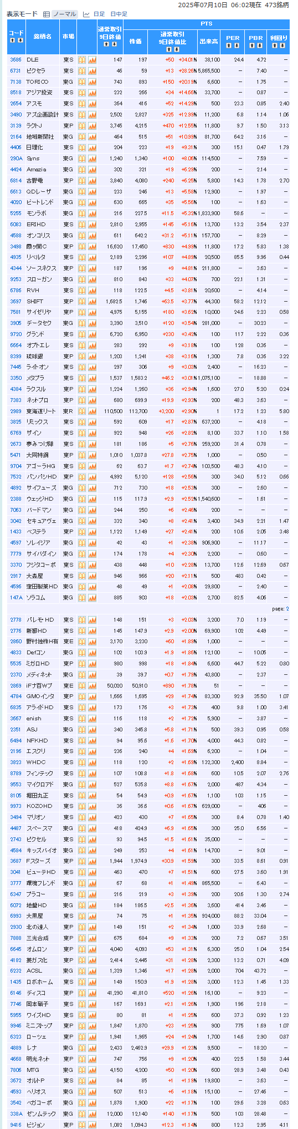Click price 41,810 in ディスコ row
Screen dimensions: 298x1129
point(138,993)
